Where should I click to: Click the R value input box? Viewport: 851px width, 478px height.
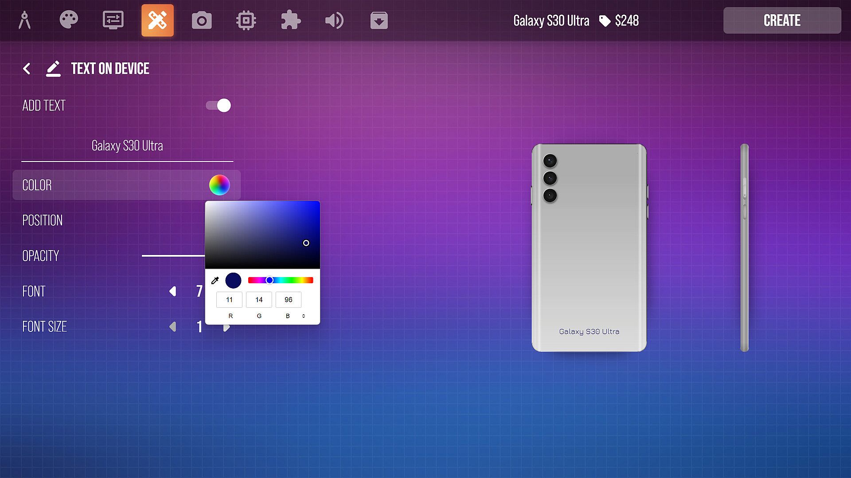(229, 300)
